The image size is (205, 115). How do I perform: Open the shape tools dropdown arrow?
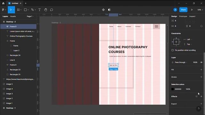point(28,10)
